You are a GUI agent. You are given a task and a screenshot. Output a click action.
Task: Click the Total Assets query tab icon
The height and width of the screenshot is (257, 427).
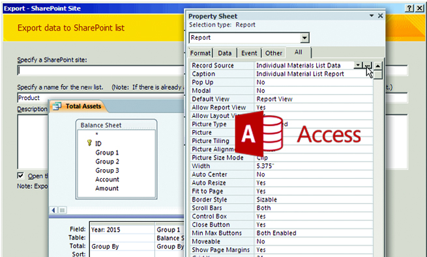tap(57, 106)
